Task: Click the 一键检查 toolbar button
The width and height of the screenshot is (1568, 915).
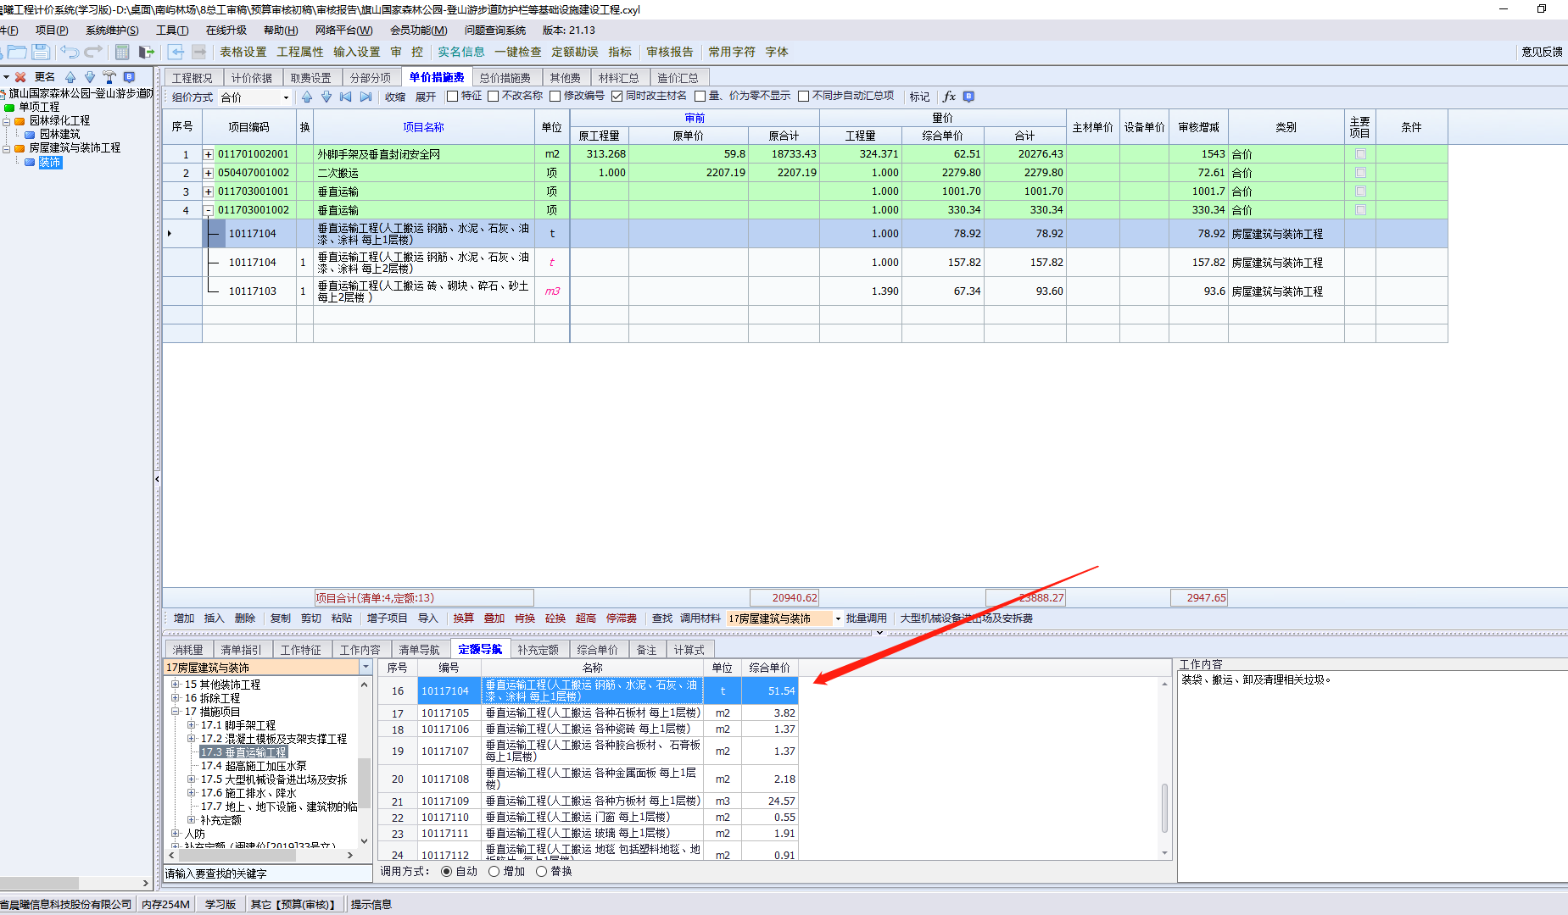Action: (518, 53)
